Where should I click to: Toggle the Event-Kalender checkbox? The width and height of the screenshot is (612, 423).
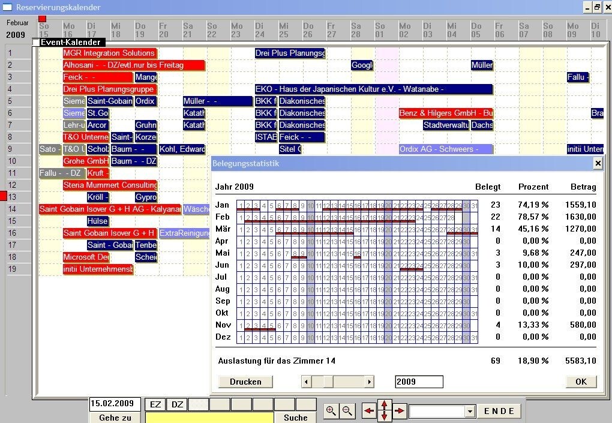[36, 42]
